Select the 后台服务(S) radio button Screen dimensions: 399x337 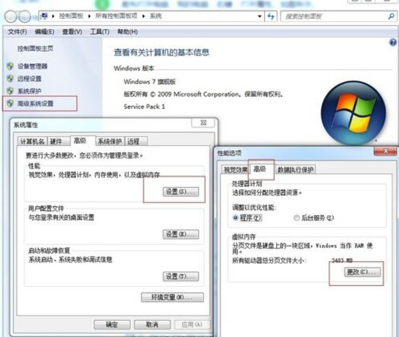(296, 218)
